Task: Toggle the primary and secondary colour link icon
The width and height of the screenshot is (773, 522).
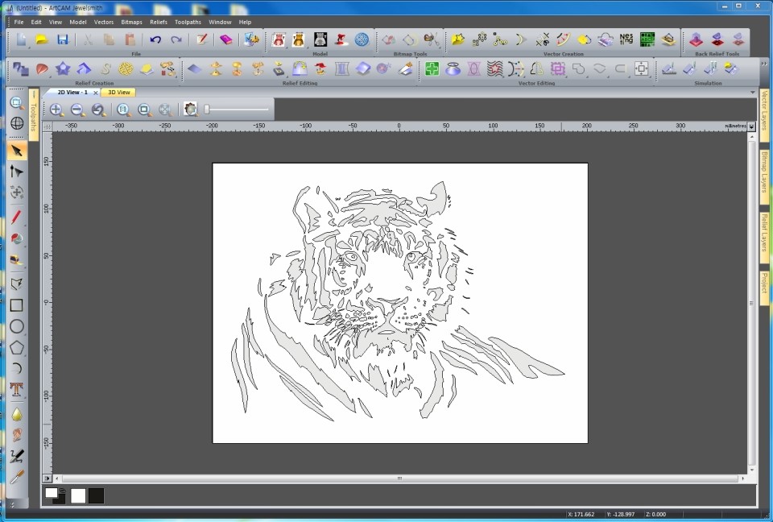Action: pyautogui.click(x=63, y=491)
